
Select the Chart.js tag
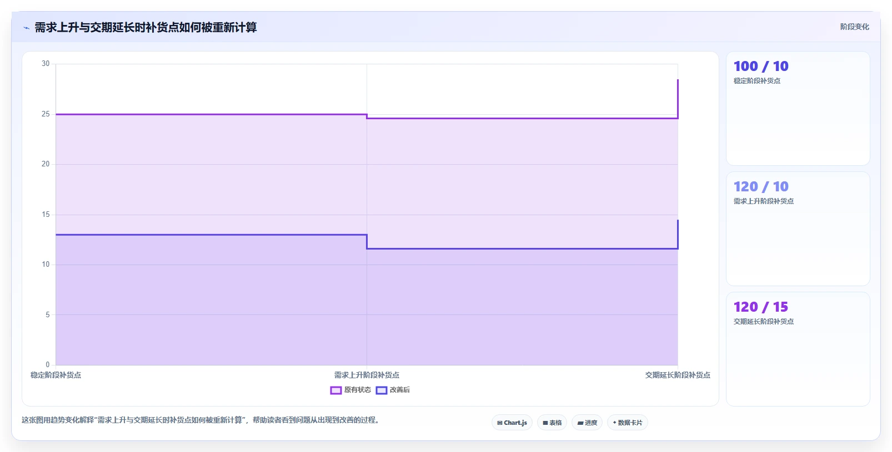[512, 423]
